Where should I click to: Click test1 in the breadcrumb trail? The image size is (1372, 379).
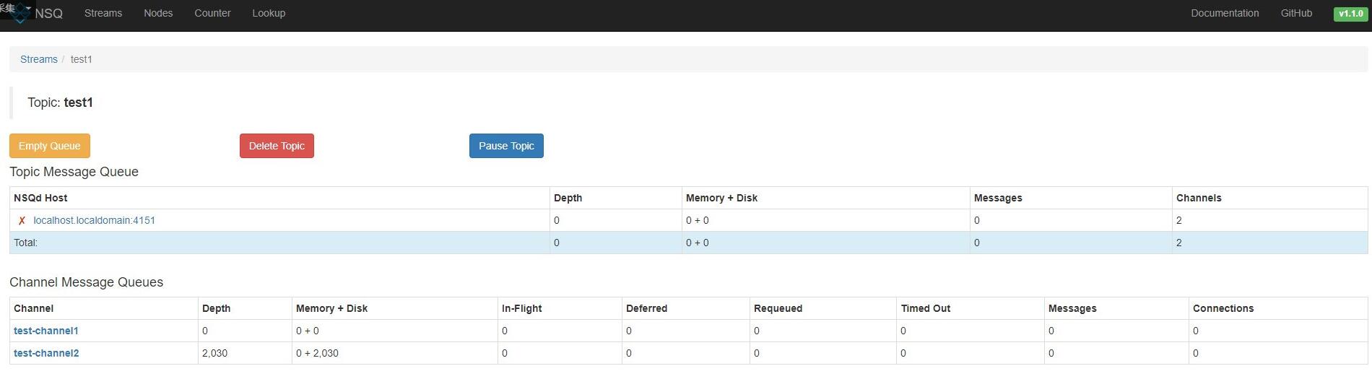pyautogui.click(x=82, y=59)
